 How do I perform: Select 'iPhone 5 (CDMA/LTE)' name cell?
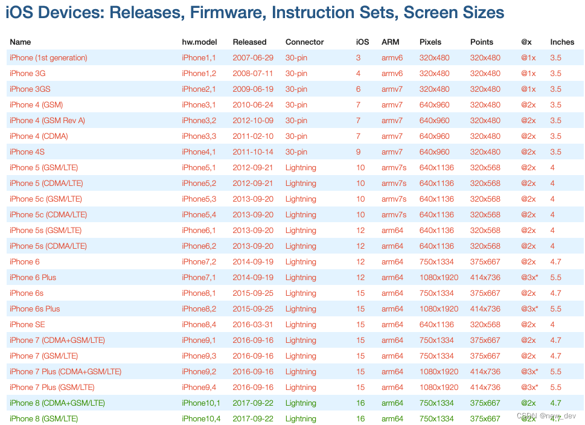tap(46, 183)
